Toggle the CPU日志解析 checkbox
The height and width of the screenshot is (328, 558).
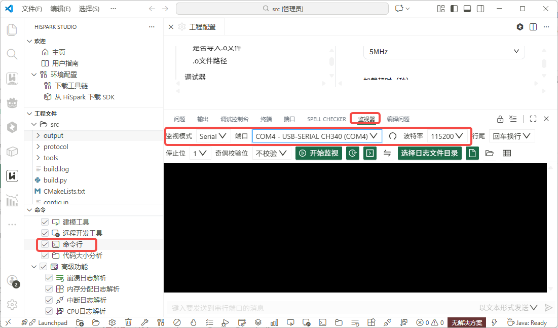(49, 311)
